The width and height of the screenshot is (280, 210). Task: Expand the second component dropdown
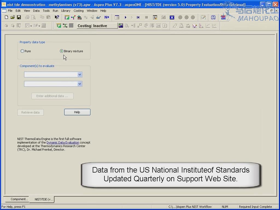click(x=80, y=84)
